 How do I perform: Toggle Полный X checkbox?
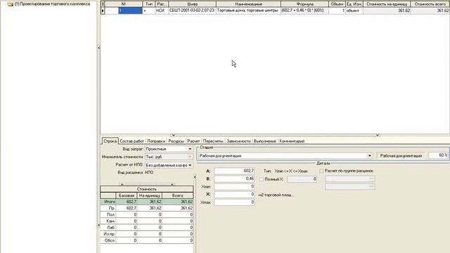[262, 179]
